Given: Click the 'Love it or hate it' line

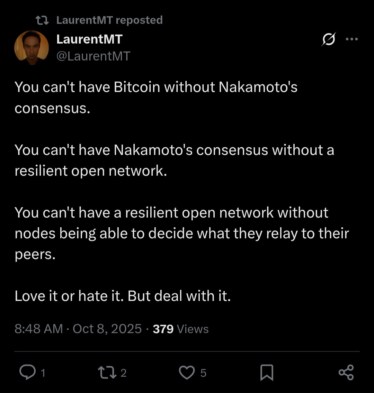Looking at the screenshot, I should [123, 296].
